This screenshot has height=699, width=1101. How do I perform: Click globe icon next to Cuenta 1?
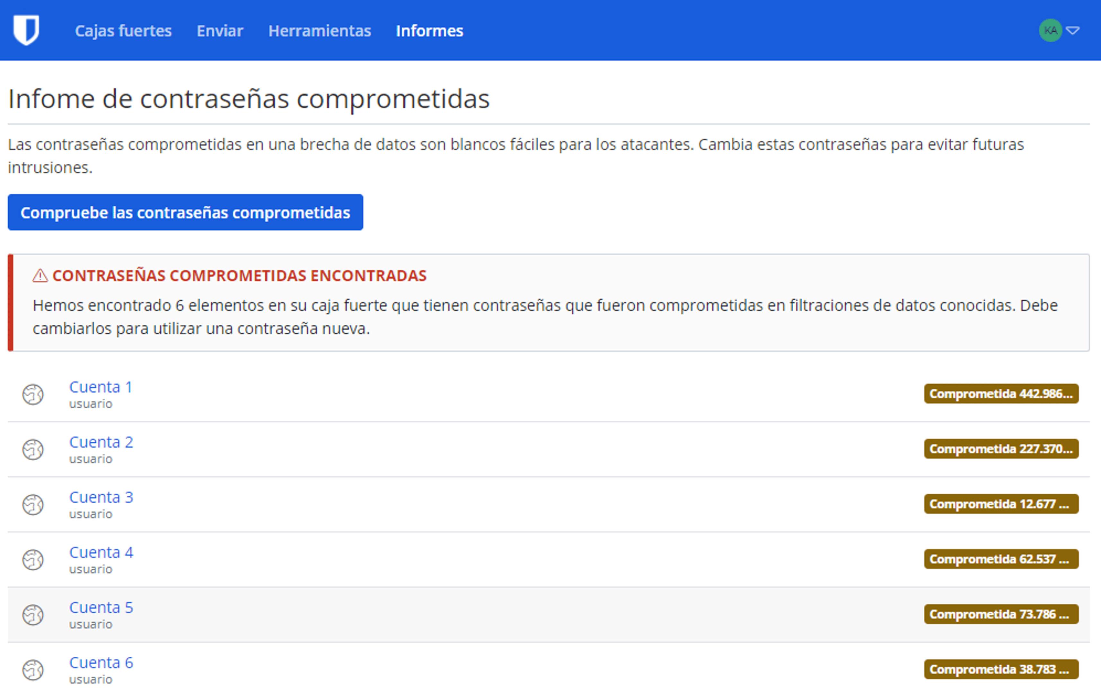point(33,395)
